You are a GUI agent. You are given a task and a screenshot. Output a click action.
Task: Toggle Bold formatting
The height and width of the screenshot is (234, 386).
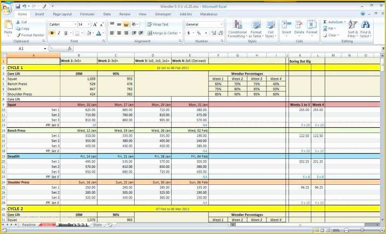52,33
